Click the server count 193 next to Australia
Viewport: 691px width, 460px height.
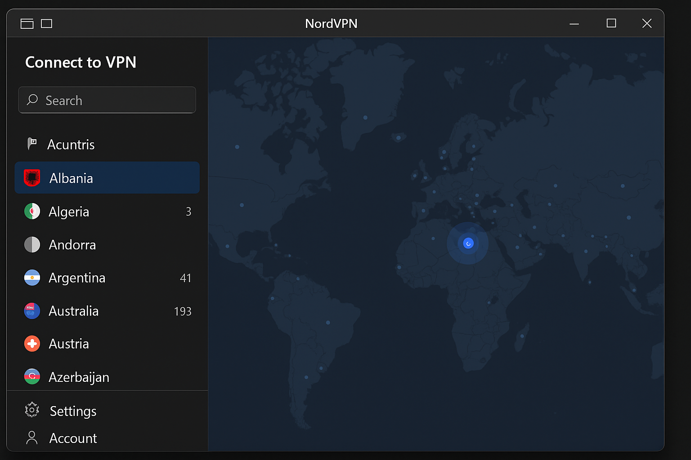pyautogui.click(x=183, y=311)
